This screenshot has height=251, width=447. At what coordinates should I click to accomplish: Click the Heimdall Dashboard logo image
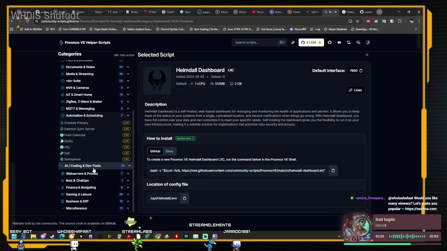pyautogui.click(x=157, y=81)
